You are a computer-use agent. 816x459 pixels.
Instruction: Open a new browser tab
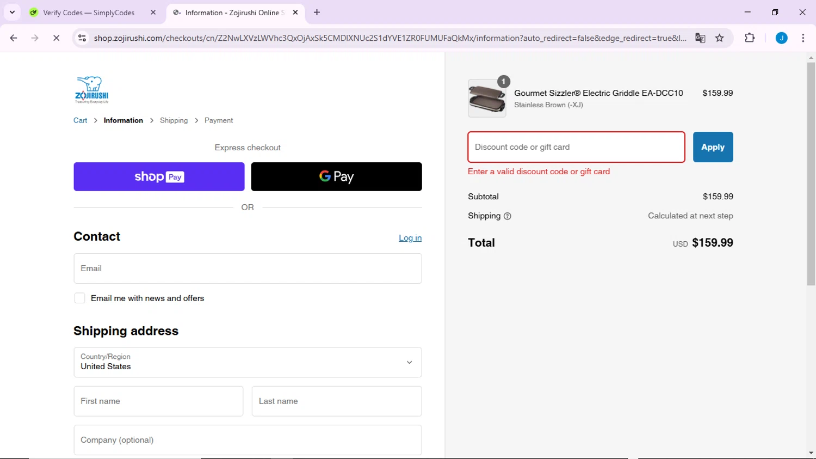click(317, 13)
